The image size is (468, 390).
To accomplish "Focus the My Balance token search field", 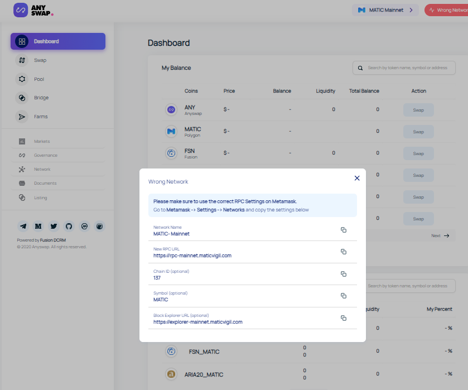I will pos(404,68).
